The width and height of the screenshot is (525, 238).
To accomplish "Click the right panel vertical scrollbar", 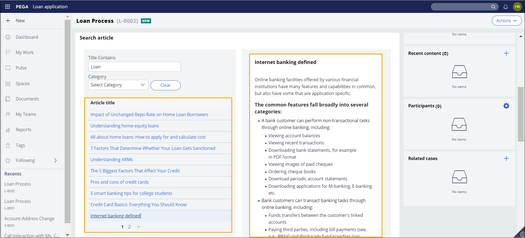I will 520,114.
